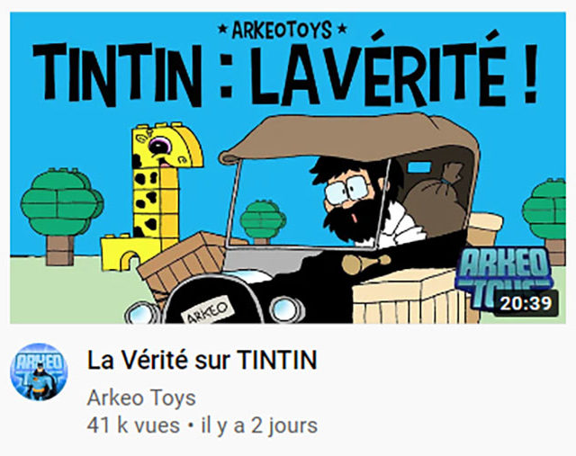
Task: Go to the Arkeo Toys channel name
Action: pyautogui.click(x=141, y=398)
